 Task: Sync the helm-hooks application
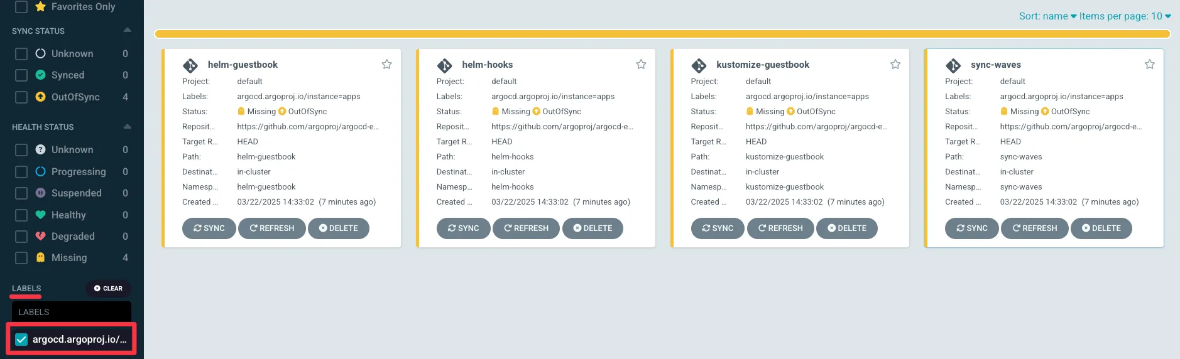click(464, 228)
